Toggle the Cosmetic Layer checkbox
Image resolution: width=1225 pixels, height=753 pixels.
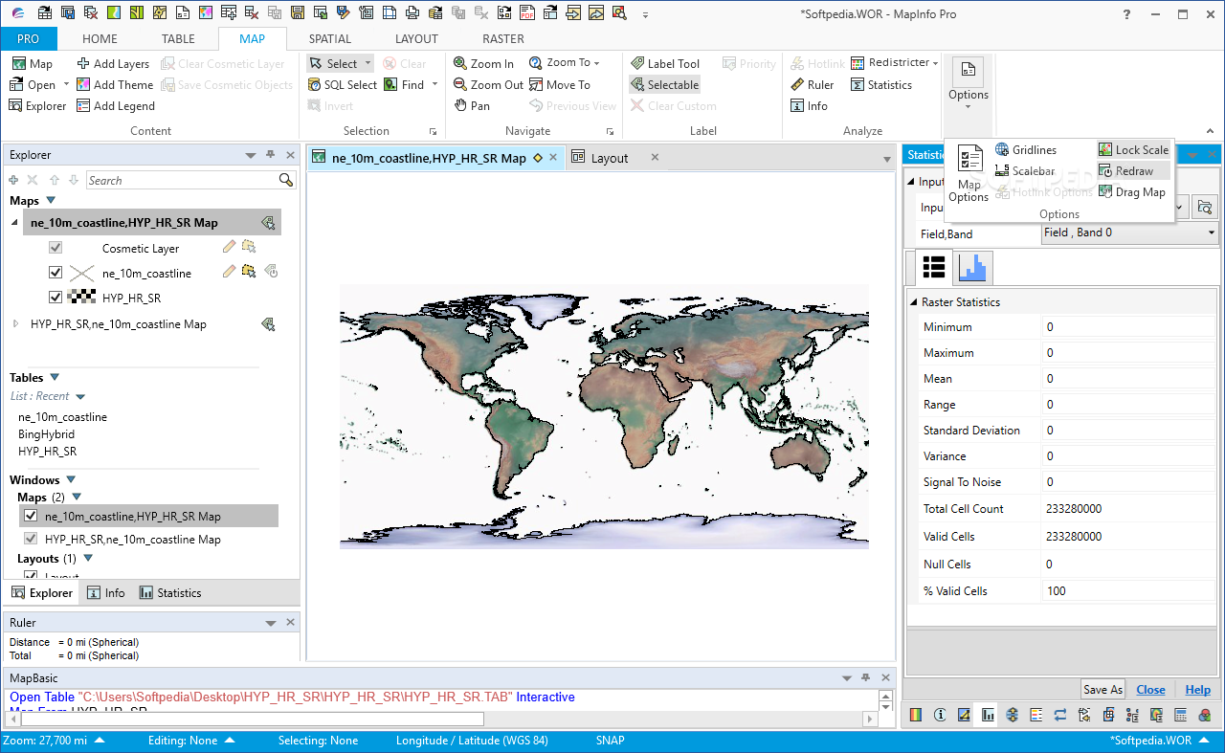56,248
